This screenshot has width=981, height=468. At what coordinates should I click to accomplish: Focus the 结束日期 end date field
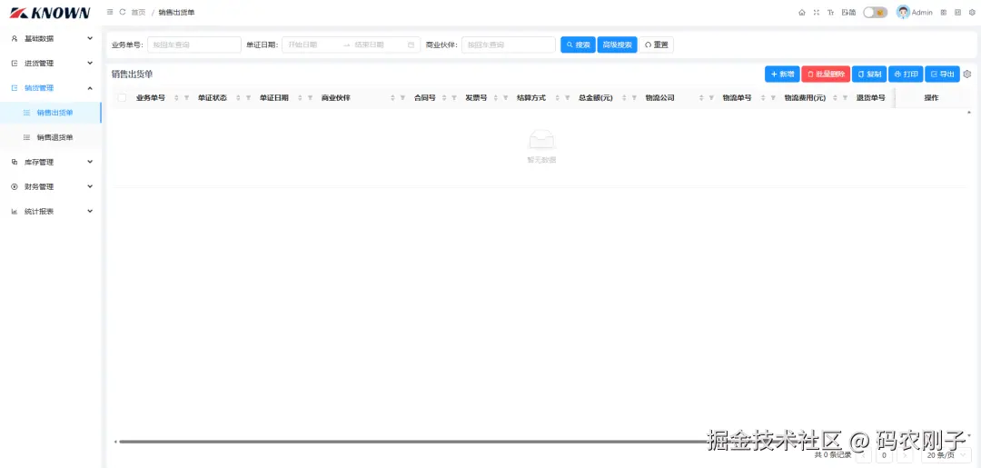tap(377, 45)
